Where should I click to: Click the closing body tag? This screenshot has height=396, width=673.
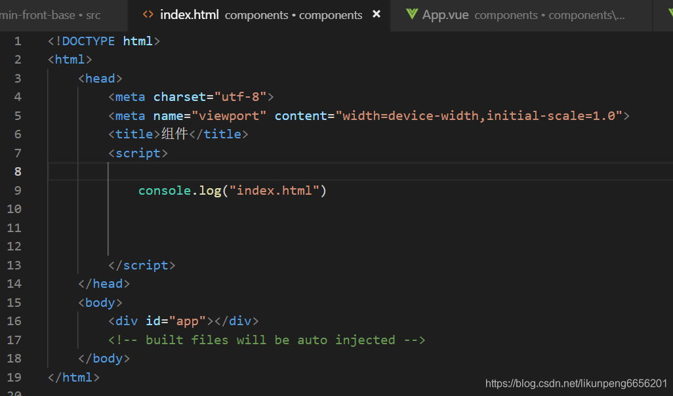pyautogui.click(x=104, y=358)
